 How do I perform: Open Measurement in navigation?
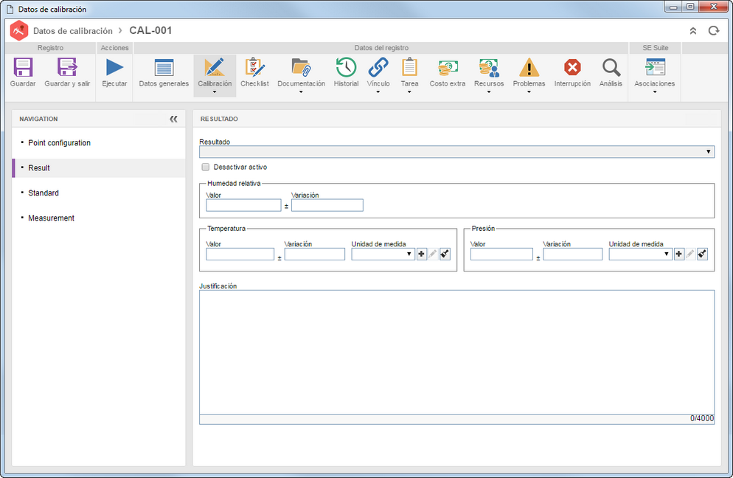[x=51, y=218]
